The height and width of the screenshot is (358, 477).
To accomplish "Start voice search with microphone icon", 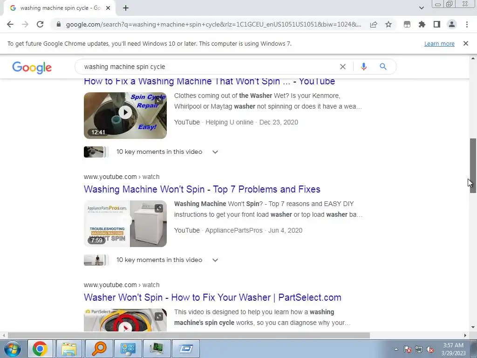I will [x=363, y=67].
